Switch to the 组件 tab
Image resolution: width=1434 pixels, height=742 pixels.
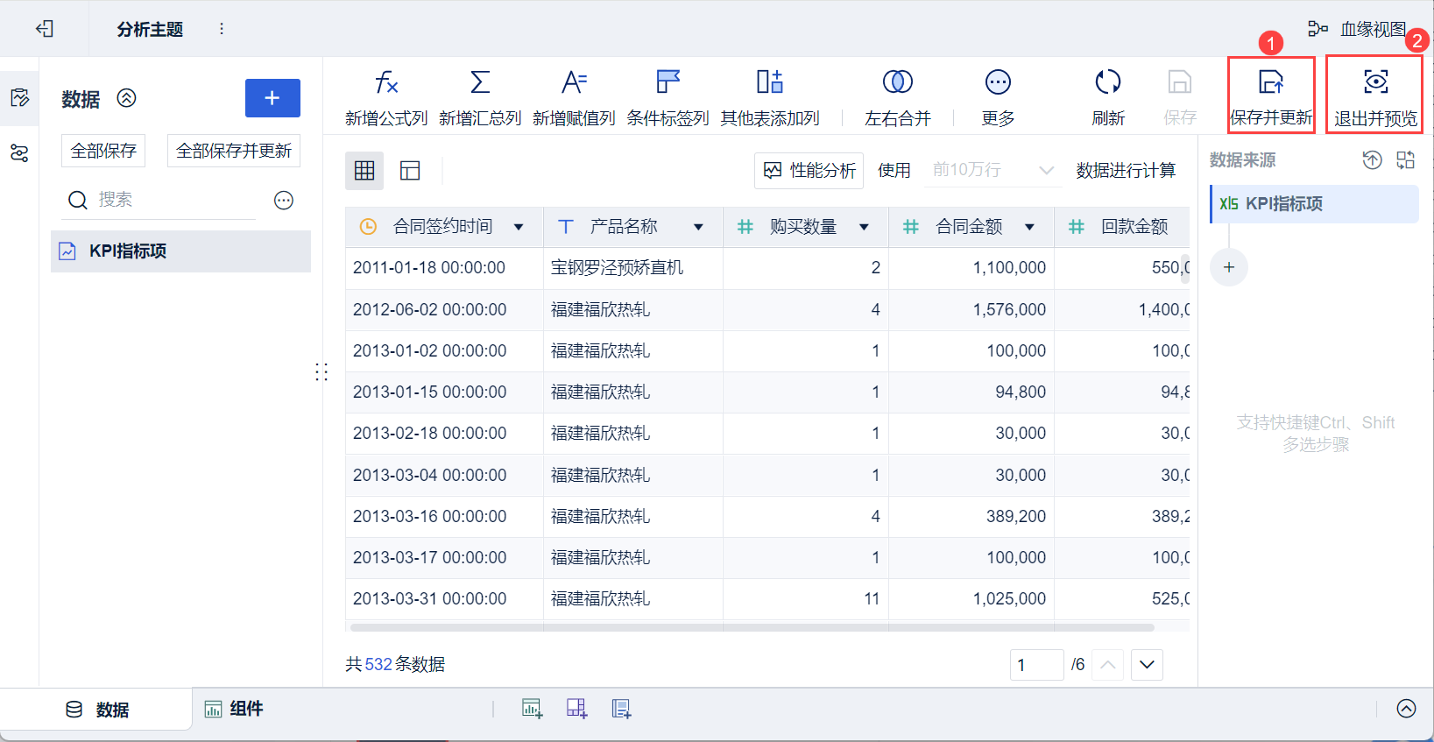(234, 709)
